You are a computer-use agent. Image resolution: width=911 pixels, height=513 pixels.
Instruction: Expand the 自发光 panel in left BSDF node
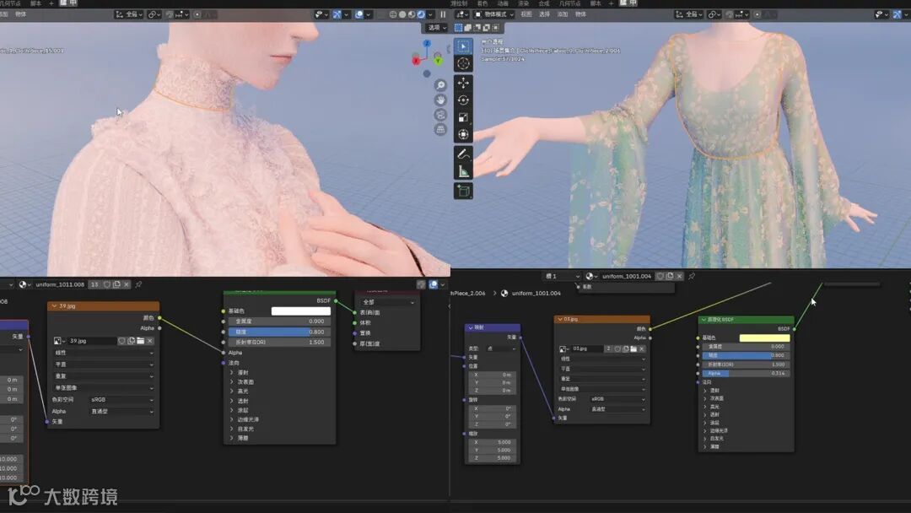pyautogui.click(x=245, y=429)
